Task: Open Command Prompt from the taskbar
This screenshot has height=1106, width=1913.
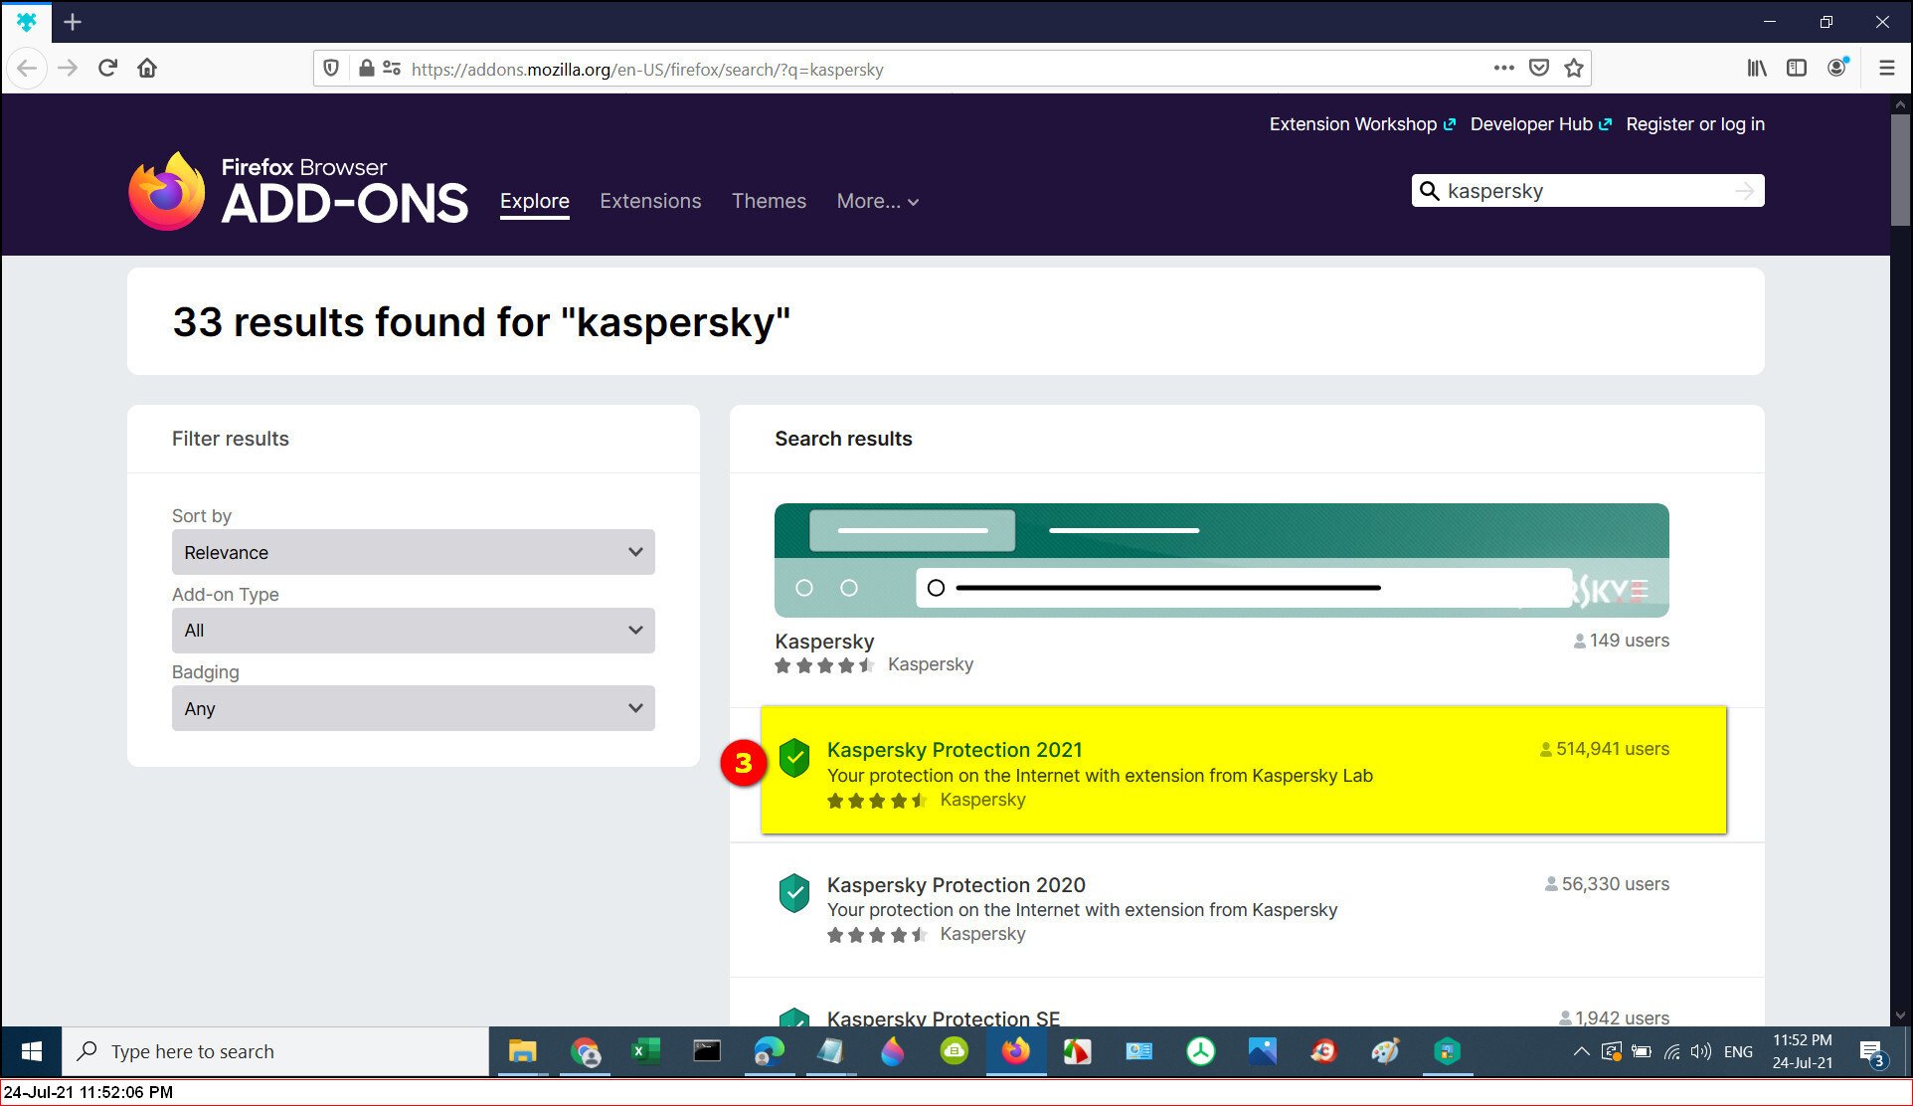Action: point(707,1051)
